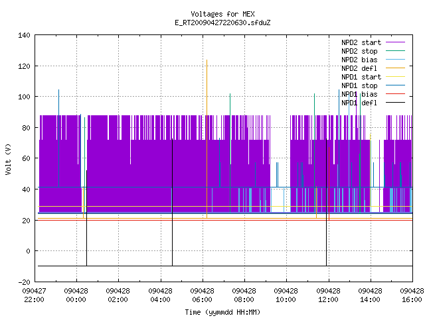Click the 'NPD1 defl' legend label
Image resolution: width=425 pixels, height=318 pixels.
(359, 103)
